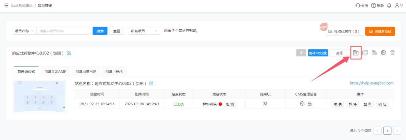
Task: Switch to the 创建百度MIP tab
Action: click(86, 72)
